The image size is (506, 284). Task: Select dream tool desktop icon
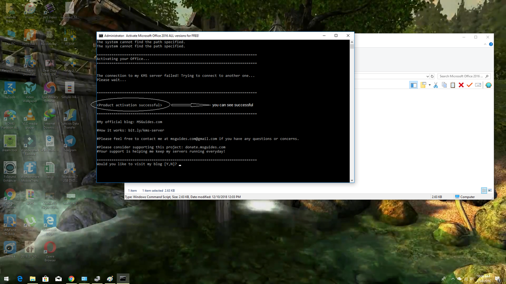pos(10,144)
